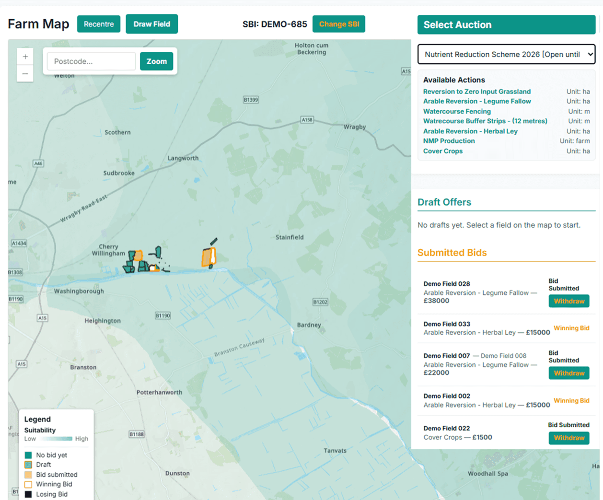Screen dimensions: 603x500
Task: Click the Draft Offers heading
Action: click(x=444, y=202)
